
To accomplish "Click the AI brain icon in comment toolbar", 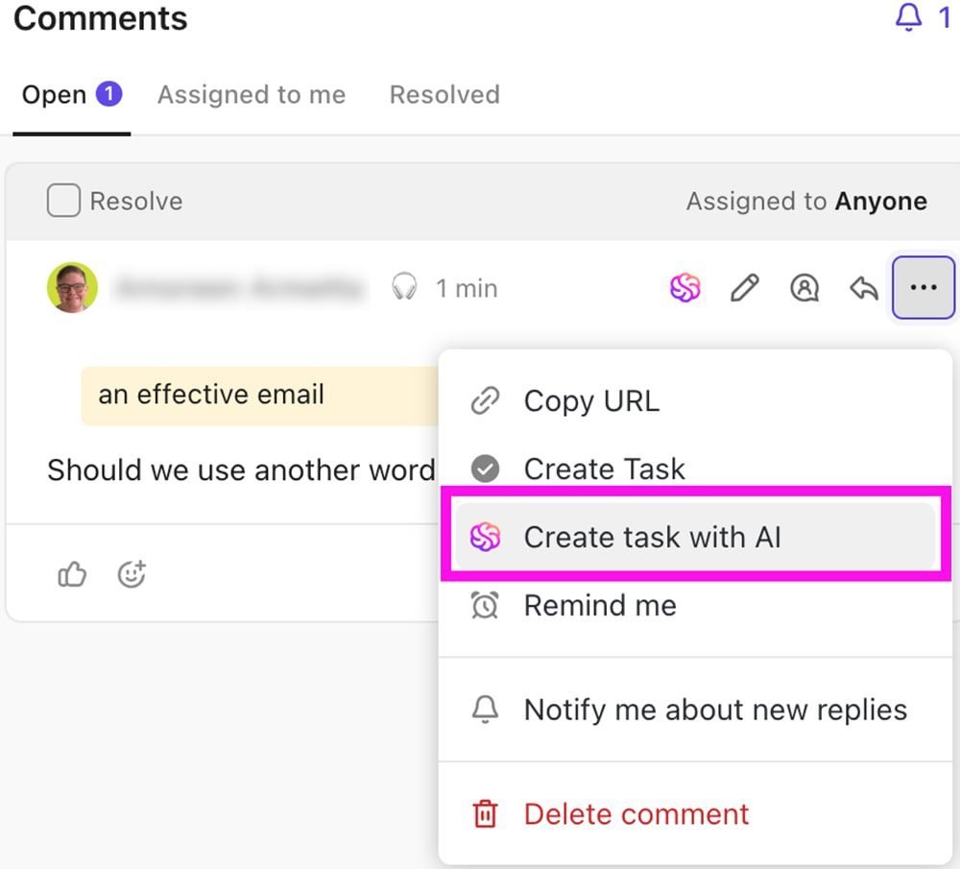I will 684,288.
